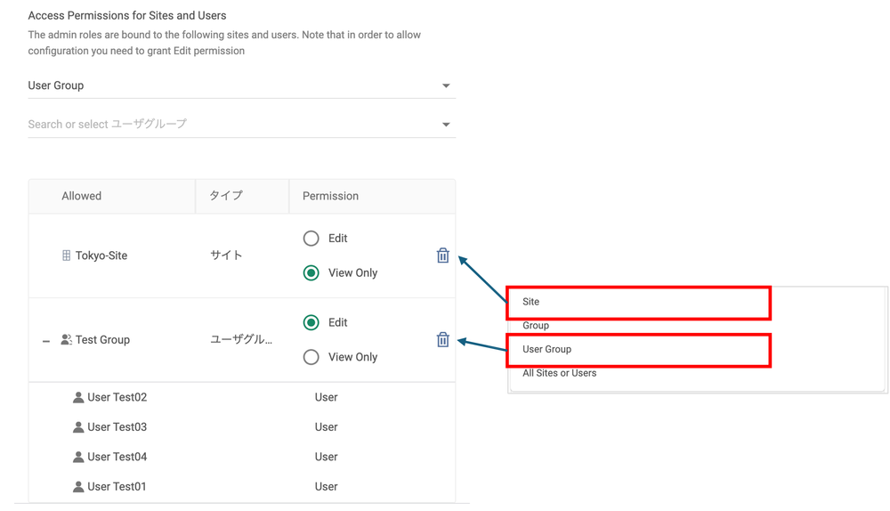
Task: Select Edit permission for Test Group
Action: coord(311,322)
